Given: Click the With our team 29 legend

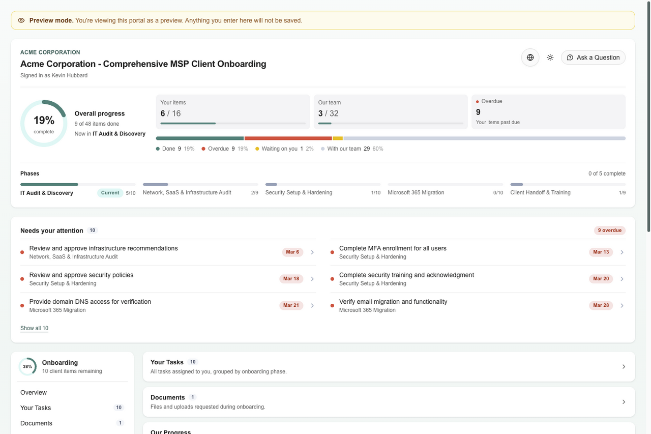Looking at the screenshot, I should pos(352,149).
